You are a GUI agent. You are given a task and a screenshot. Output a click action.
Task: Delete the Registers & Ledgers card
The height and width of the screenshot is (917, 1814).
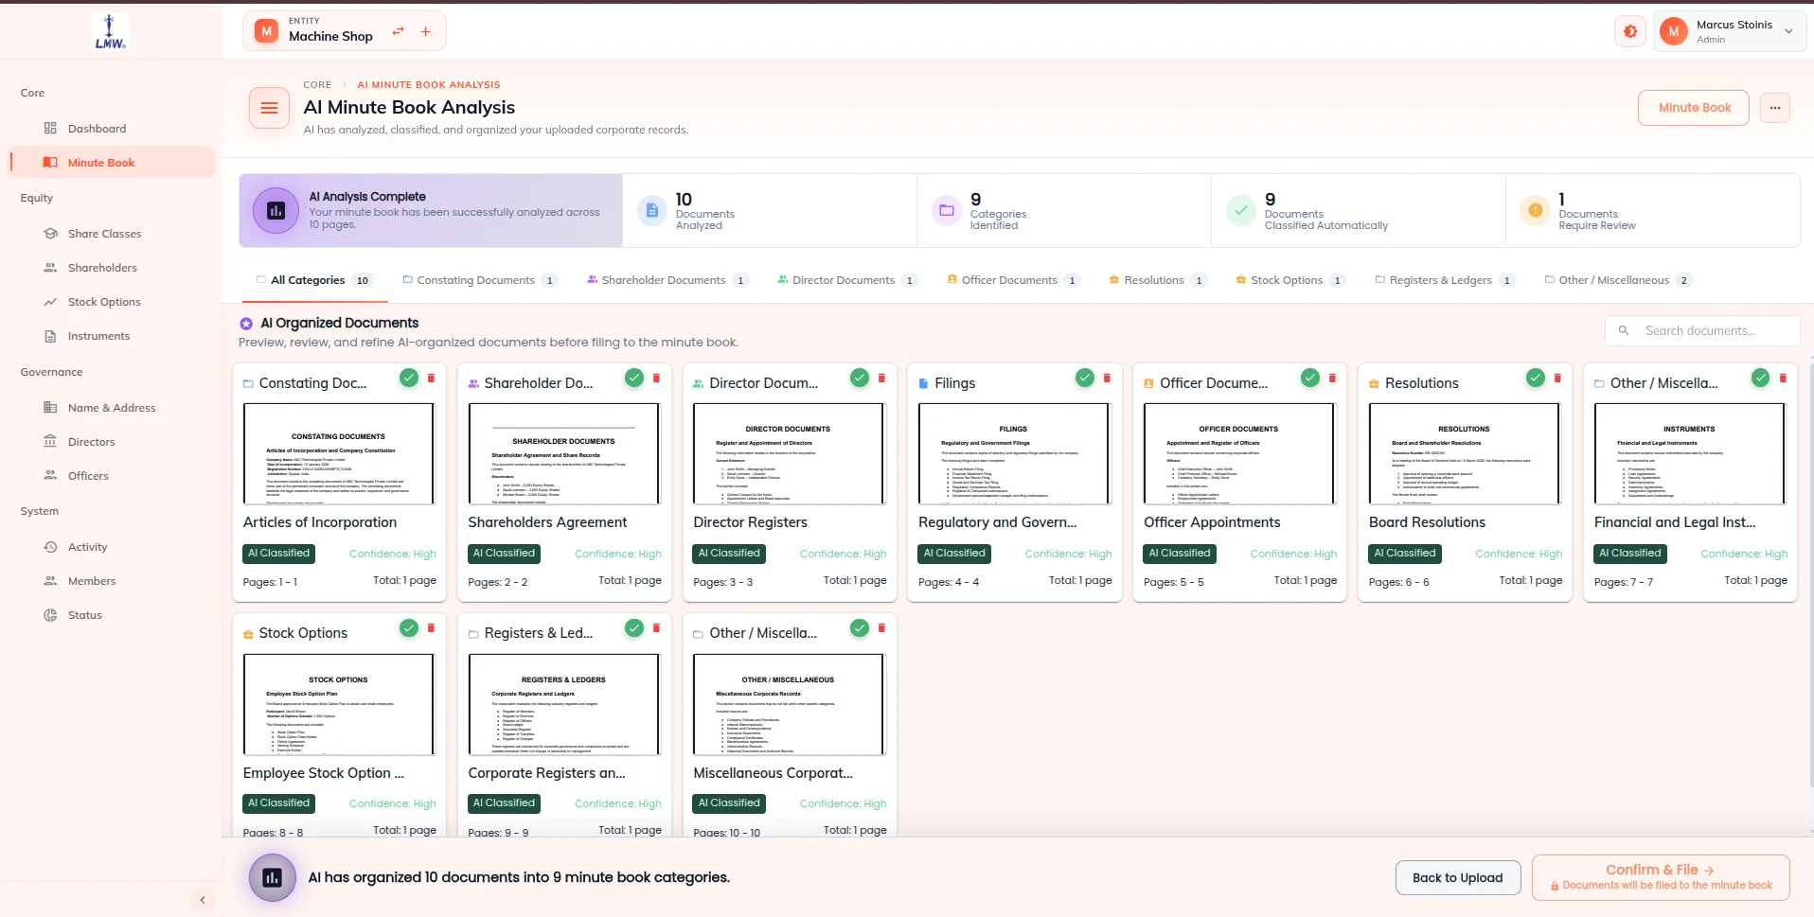click(656, 628)
